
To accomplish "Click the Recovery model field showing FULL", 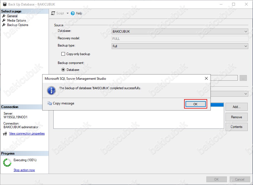I will click(180, 39).
